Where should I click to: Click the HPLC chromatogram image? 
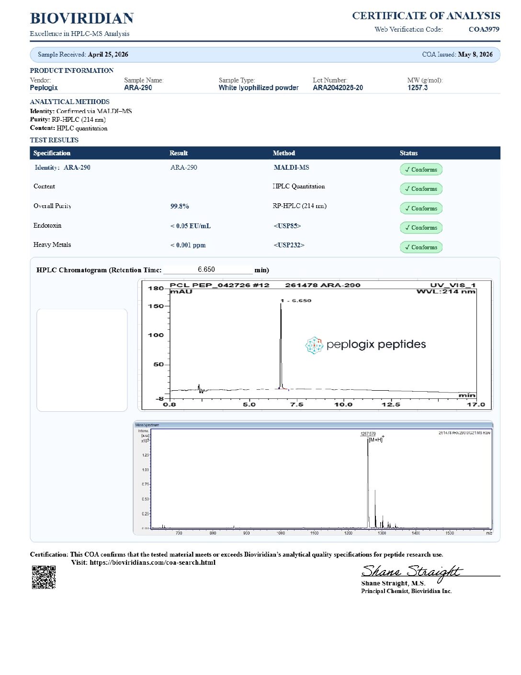315,345
